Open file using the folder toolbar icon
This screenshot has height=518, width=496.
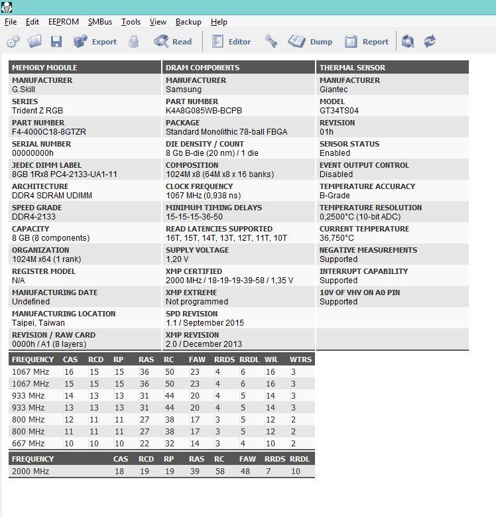point(34,42)
